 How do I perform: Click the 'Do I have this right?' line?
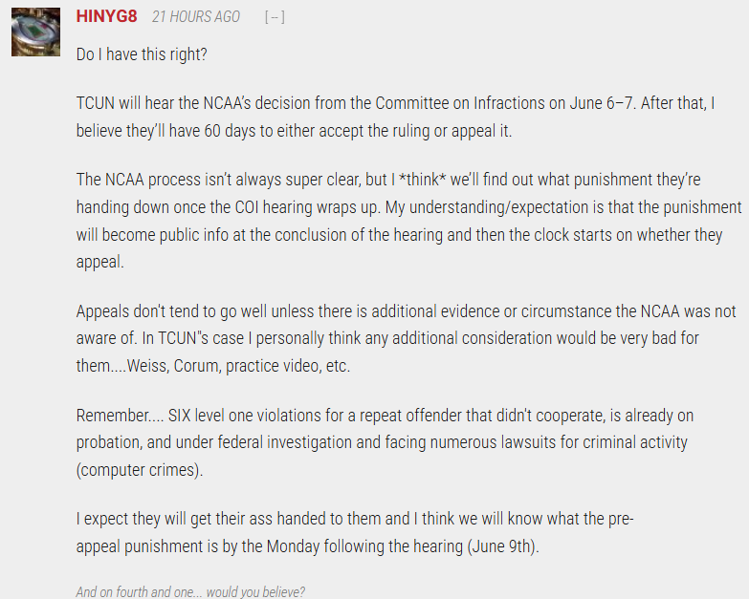point(142,54)
